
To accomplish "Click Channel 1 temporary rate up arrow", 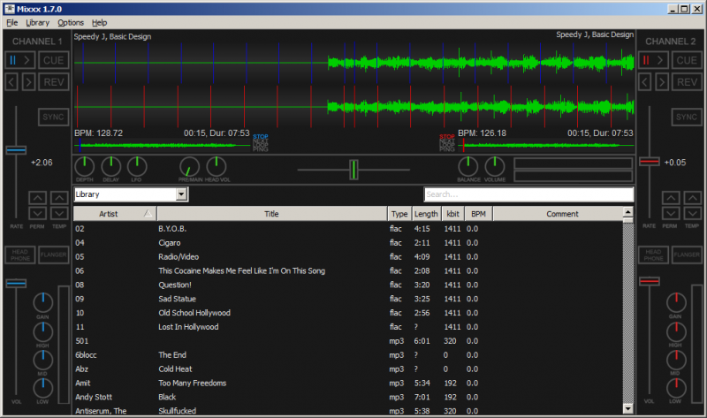I will 59,198.
